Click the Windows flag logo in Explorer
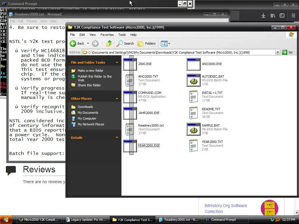The image size is (299, 224). [291, 35]
